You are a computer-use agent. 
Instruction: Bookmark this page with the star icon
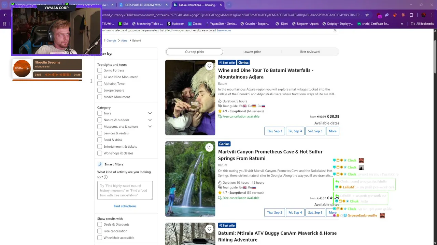367,15
